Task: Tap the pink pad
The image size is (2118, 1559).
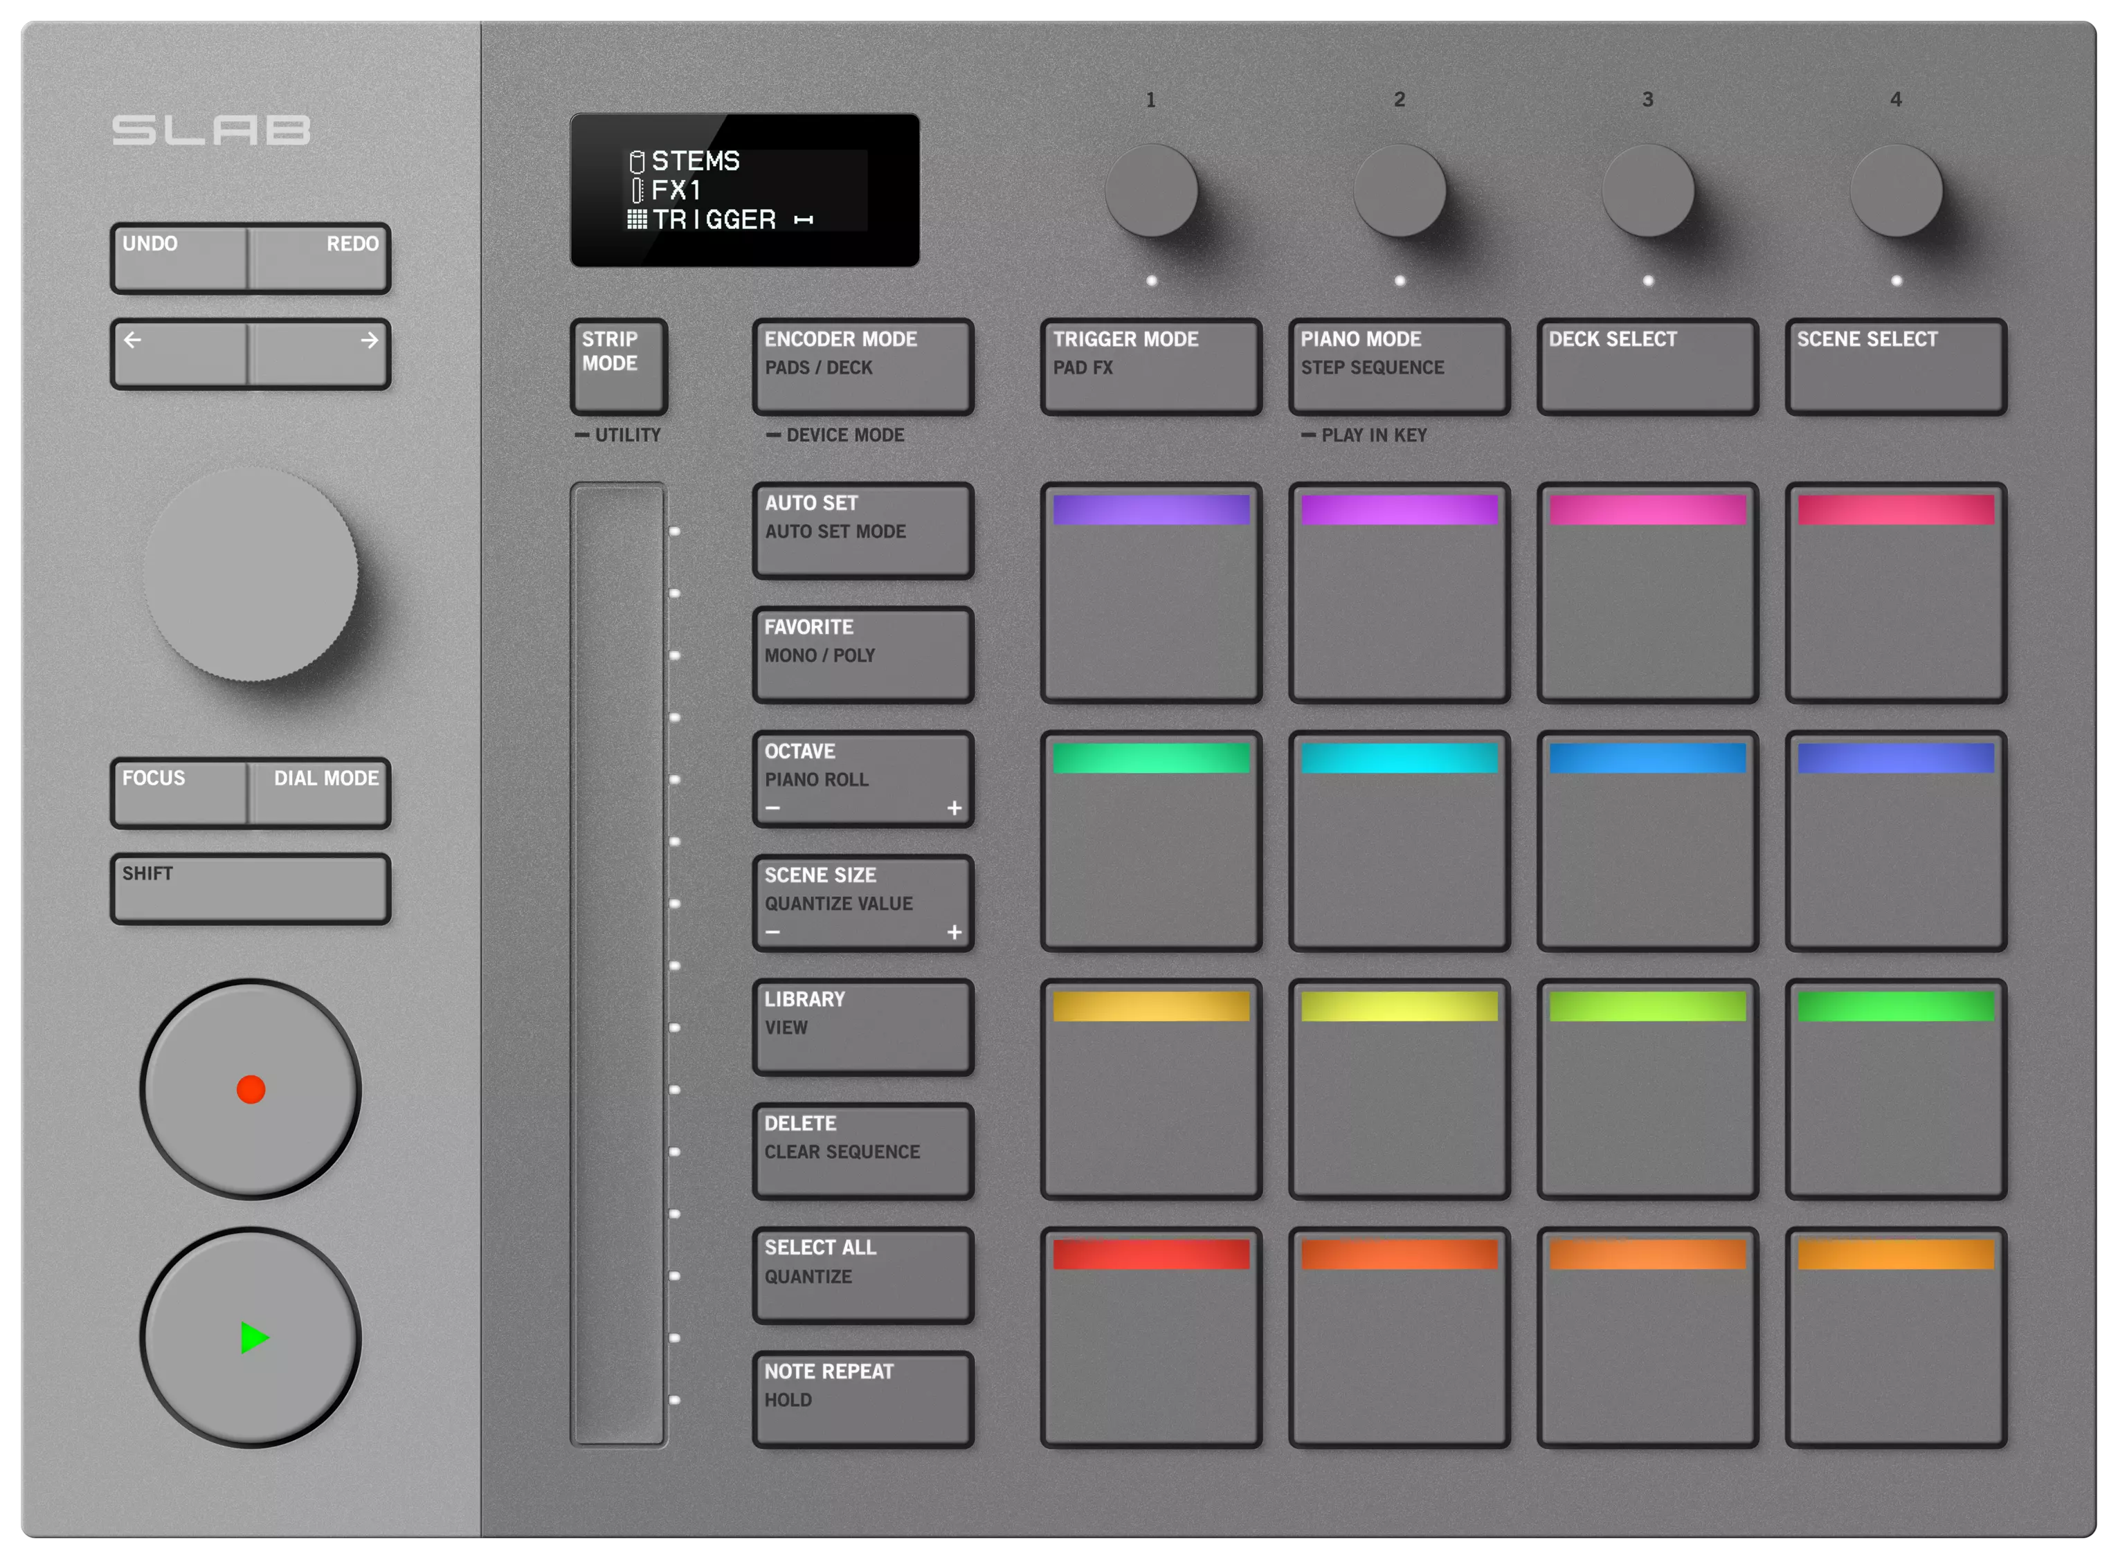Action: click(1647, 592)
